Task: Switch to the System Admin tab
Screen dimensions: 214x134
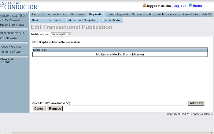Action: click(55, 14)
